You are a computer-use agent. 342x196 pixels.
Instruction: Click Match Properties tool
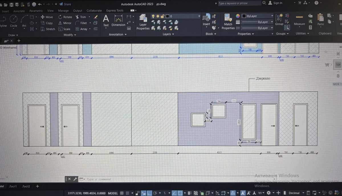click(x=228, y=22)
